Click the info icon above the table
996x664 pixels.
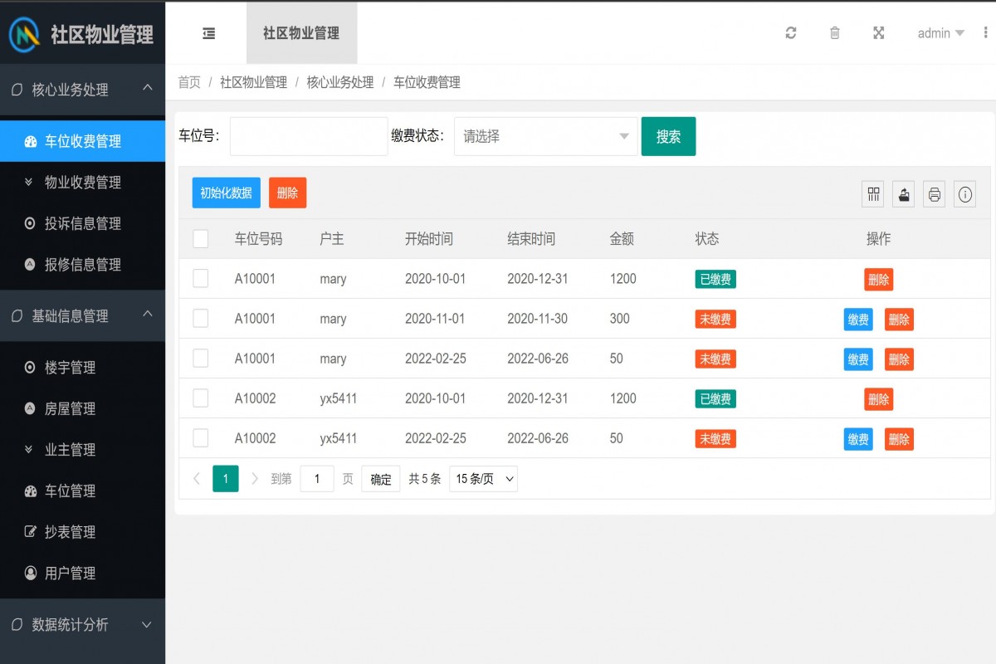click(x=964, y=193)
